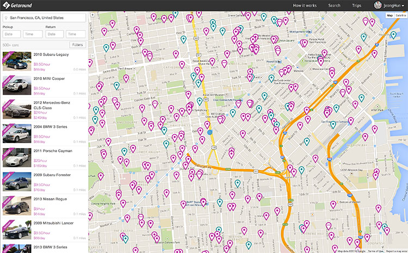Click the teal car pin at map top-right near piers
This screenshot has width=408, height=253.
point(393,34)
